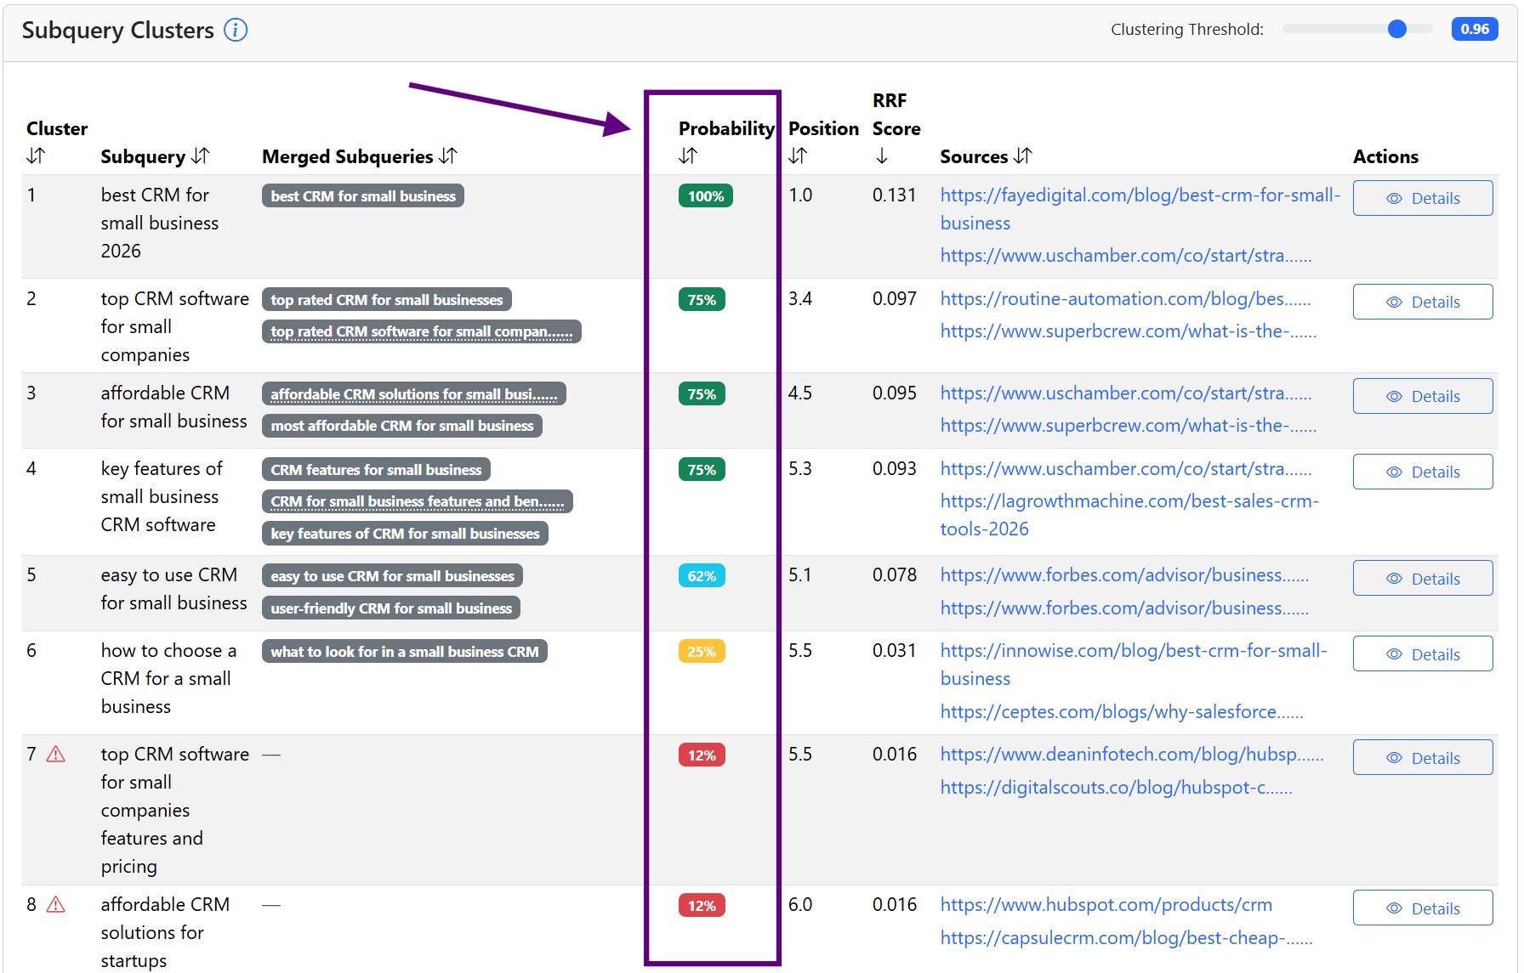This screenshot has height=973, width=1524.
Task: Sort by Cluster column arrows icon
Action: pos(36,156)
